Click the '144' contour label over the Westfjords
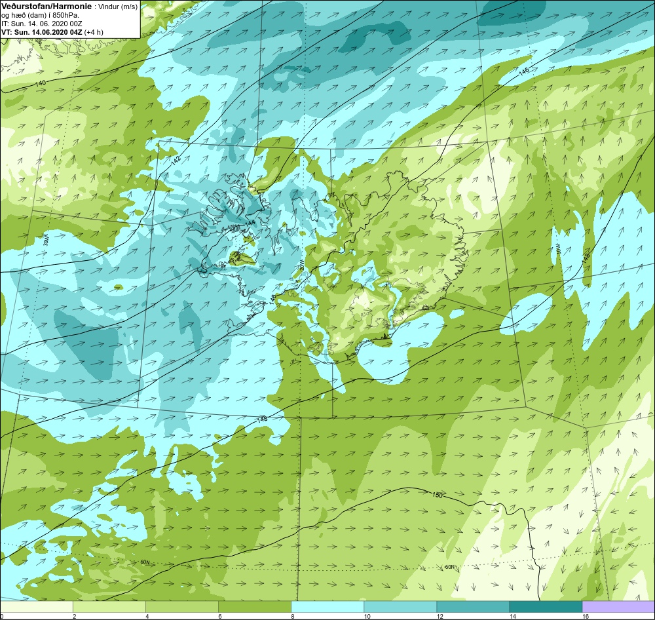This screenshot has height=620, width=655. coord(250,223)
